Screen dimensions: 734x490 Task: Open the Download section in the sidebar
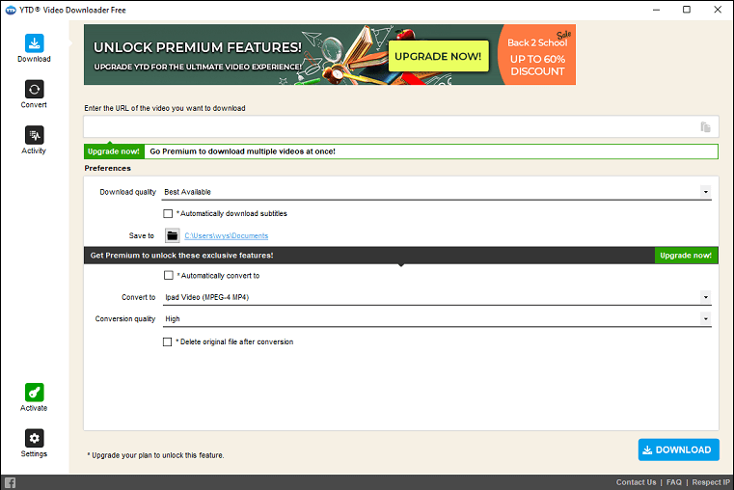[x=34, y=48]
